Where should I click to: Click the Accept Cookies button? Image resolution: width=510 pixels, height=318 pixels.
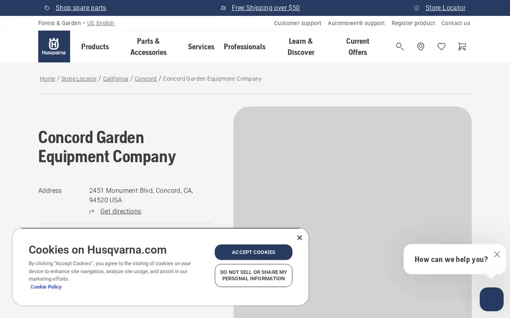(x=253, y=252)
